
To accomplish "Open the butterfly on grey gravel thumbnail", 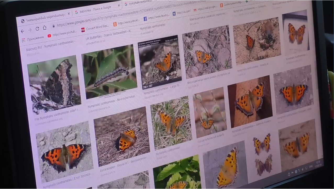I will click(293, 90).
